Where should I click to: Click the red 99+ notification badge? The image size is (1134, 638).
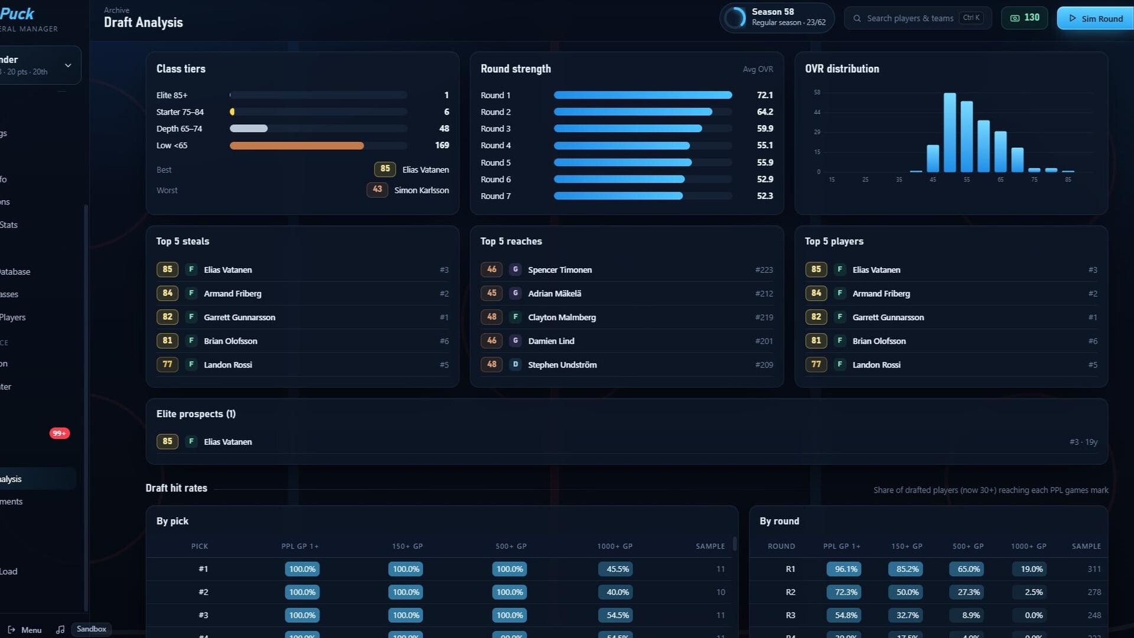point(60,433)
